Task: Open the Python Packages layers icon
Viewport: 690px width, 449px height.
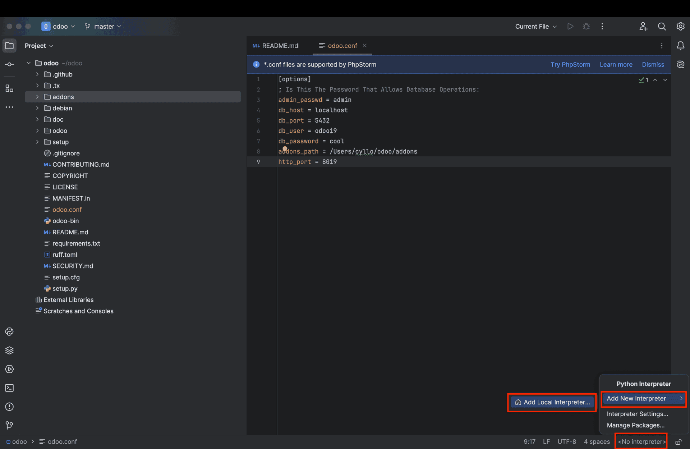Action: 9,351
